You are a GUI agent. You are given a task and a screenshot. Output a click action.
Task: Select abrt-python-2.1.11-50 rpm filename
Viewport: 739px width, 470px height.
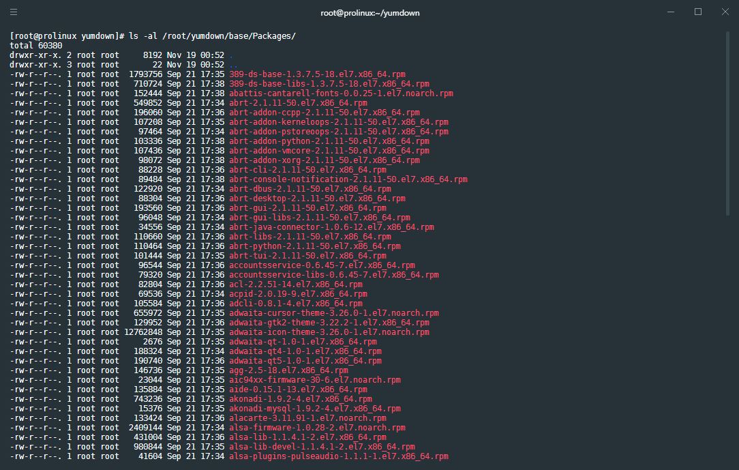(315, 246)
